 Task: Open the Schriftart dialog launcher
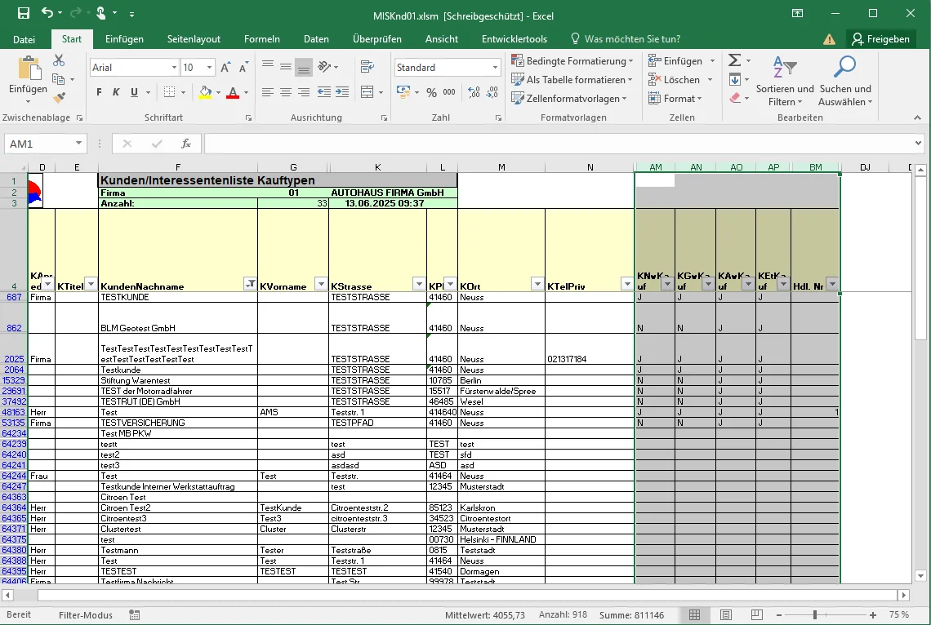250,118
